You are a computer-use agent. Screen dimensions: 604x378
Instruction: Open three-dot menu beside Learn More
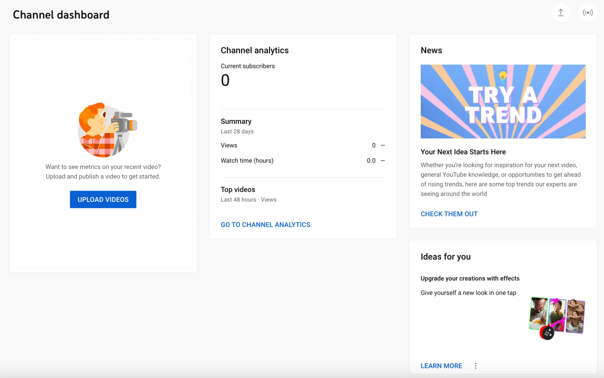point(475,366)
